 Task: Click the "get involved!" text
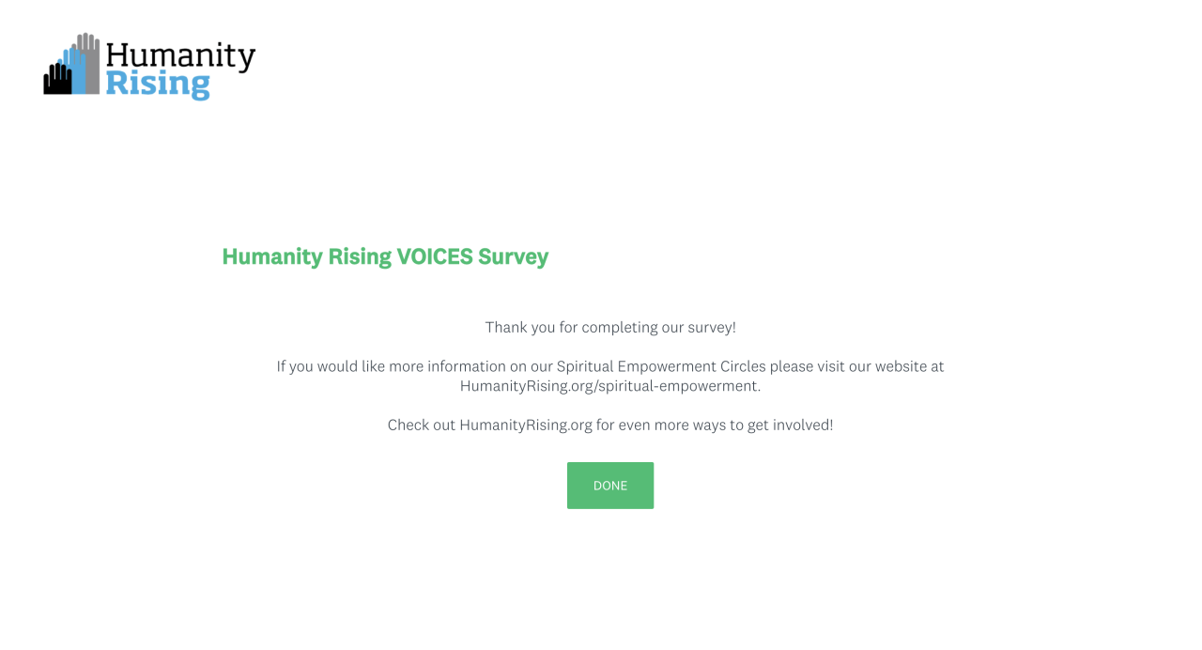[791, 425]
